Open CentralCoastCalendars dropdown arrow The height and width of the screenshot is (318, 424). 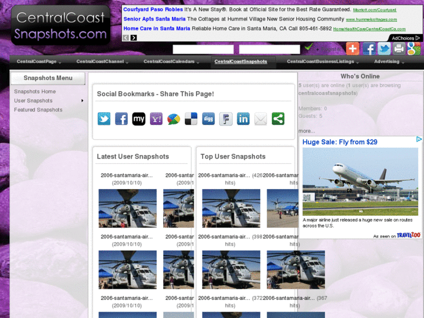[198, 63]
